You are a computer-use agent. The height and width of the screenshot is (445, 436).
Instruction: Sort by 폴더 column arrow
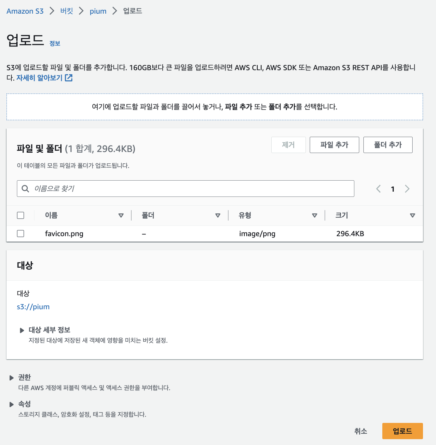[218, 215]
